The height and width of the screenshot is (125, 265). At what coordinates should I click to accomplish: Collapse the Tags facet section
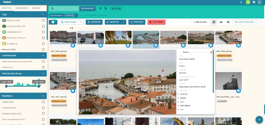(x=43, y=14)
